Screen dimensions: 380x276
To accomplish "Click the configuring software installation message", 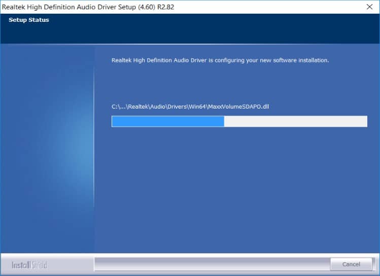I will pos(220,60).
